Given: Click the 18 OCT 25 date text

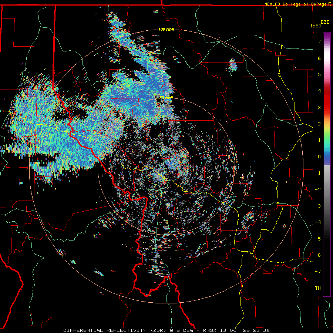Looking at the screenshot, I should click(235, 330).
